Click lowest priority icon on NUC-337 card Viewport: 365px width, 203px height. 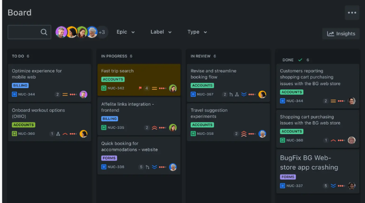[333, 186]
